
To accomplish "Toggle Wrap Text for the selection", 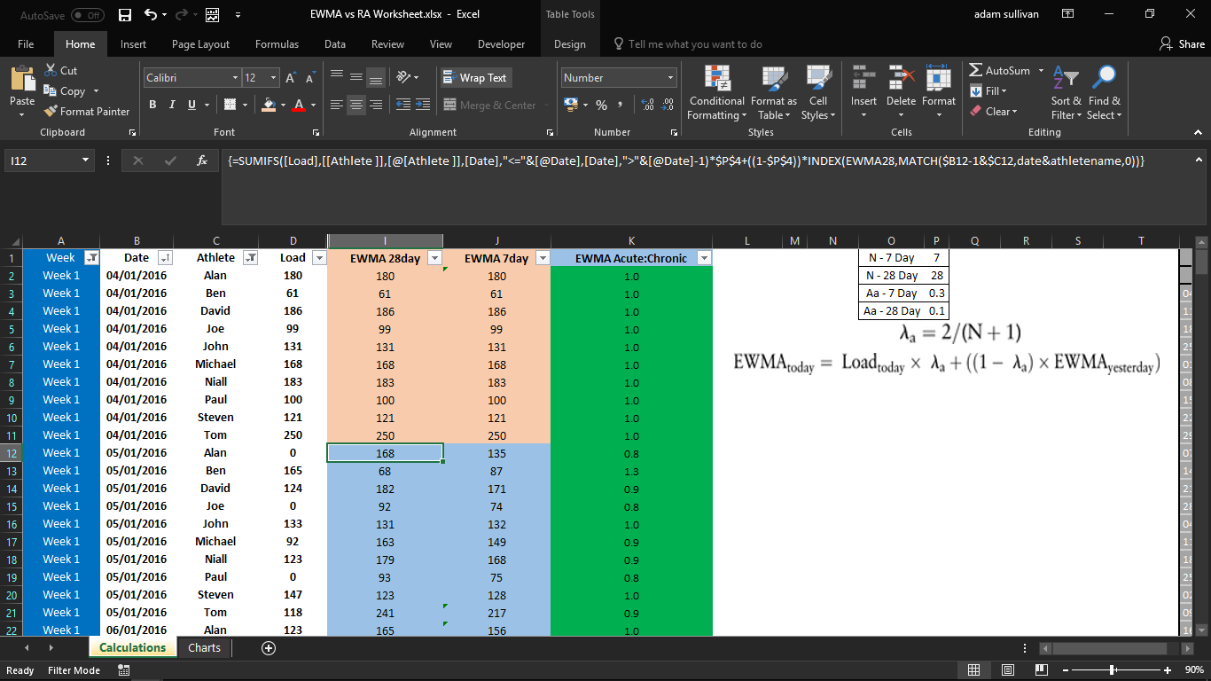I will click(x=475, y=77).
